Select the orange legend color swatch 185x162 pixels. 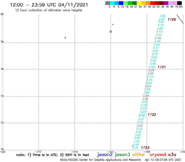click(148, 3)
